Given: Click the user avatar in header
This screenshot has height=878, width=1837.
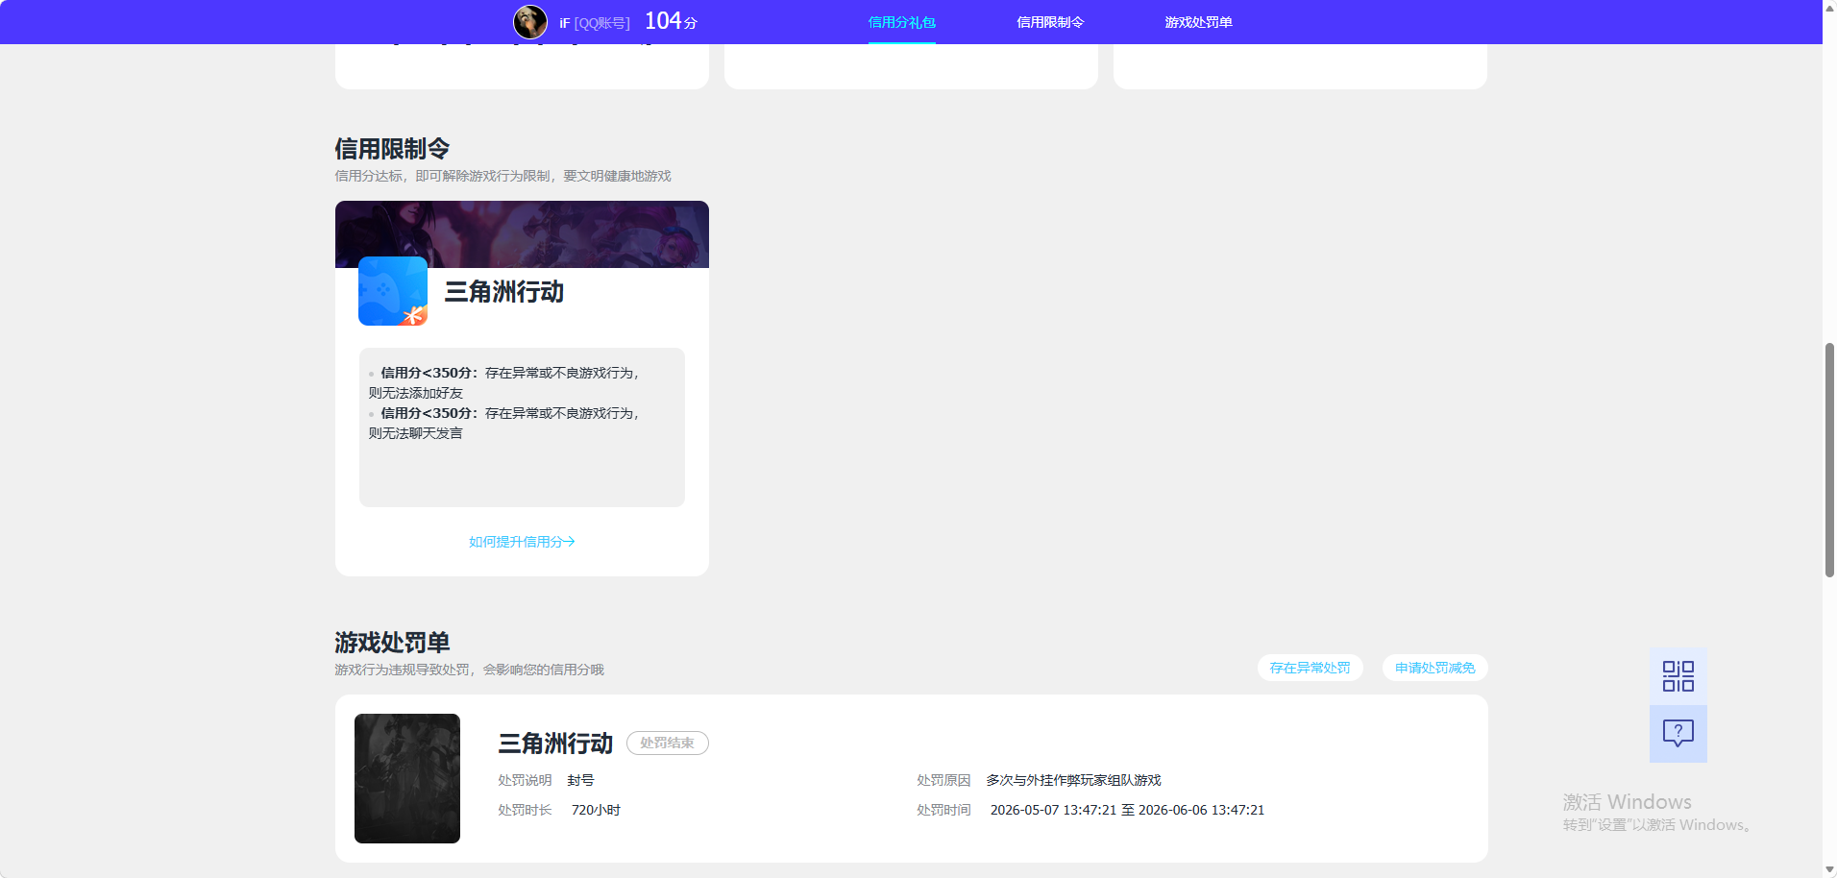Looking at the screenshot, I should (x=530, y=22).
